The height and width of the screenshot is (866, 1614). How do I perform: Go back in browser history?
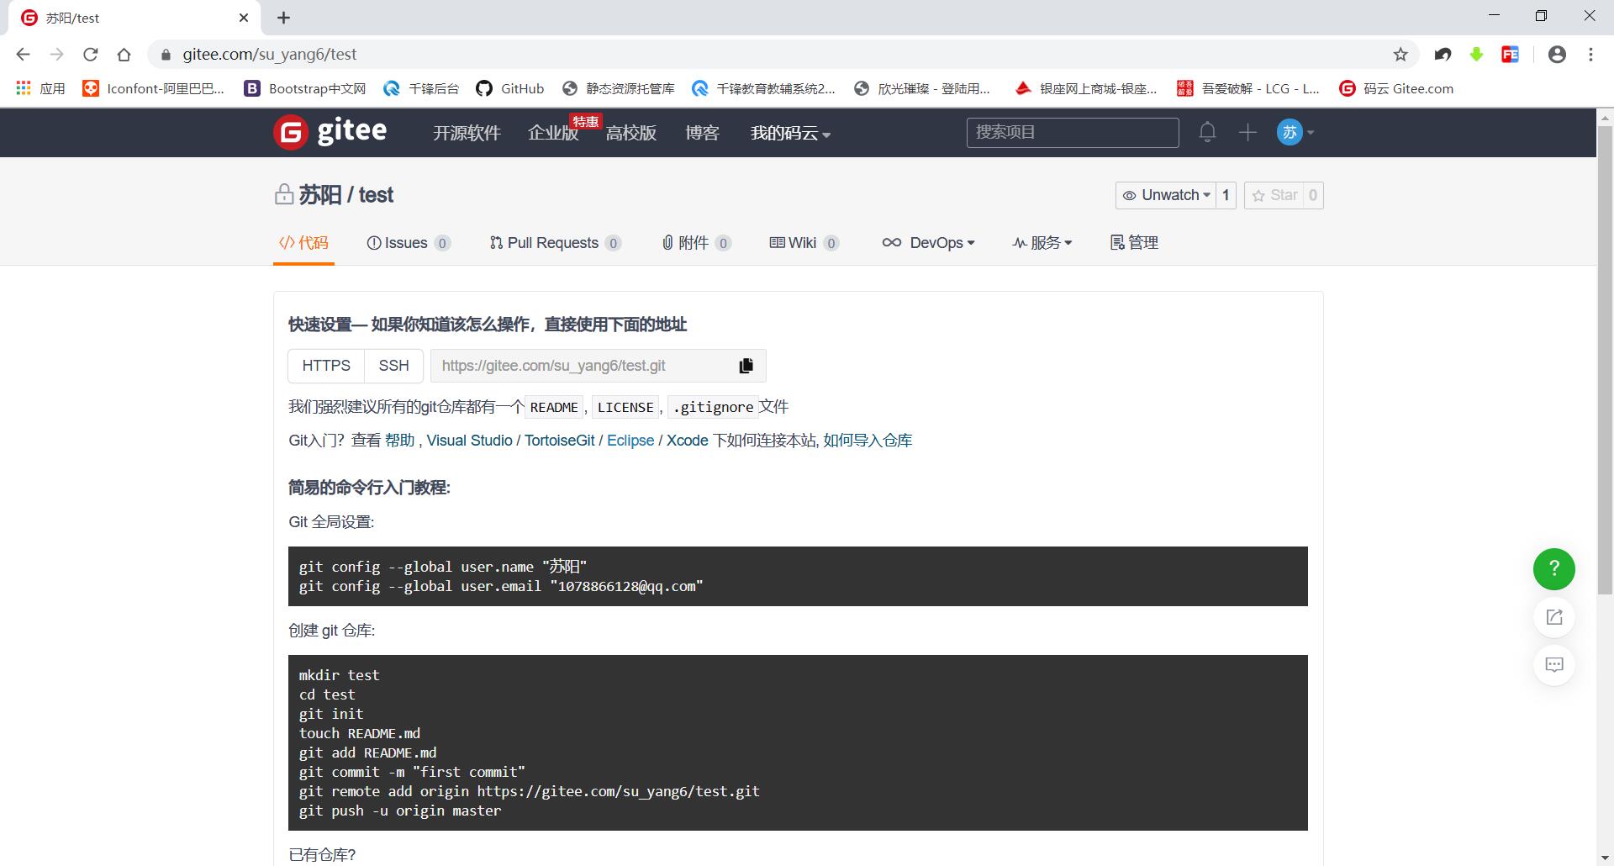(24, 55)
